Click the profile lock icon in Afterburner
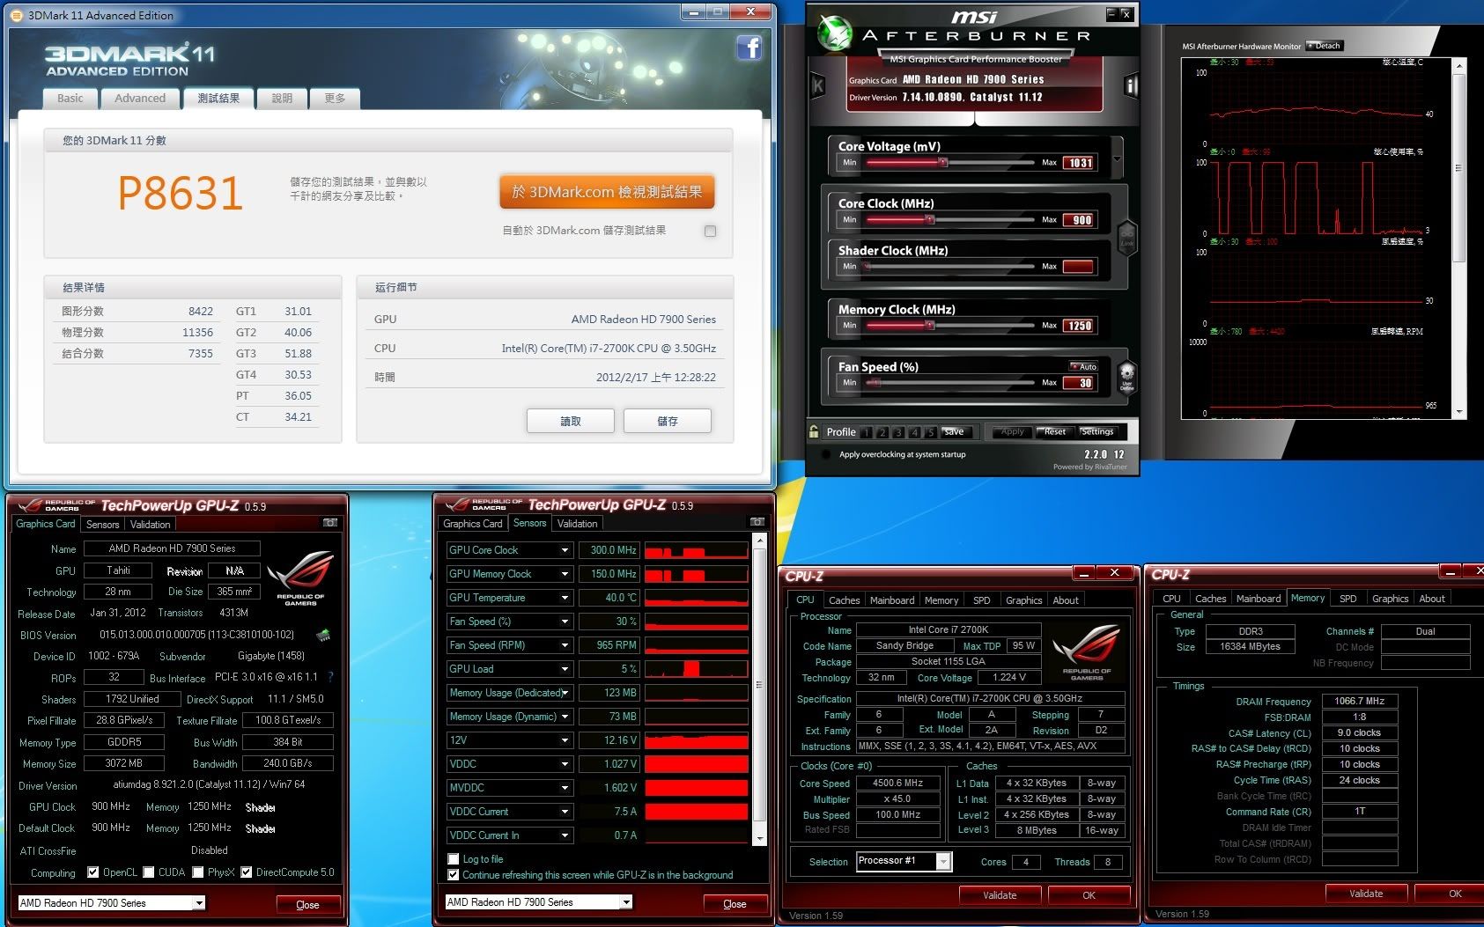Image resolution: width=1484 pixels, height=927 pixels. [815, 431]
